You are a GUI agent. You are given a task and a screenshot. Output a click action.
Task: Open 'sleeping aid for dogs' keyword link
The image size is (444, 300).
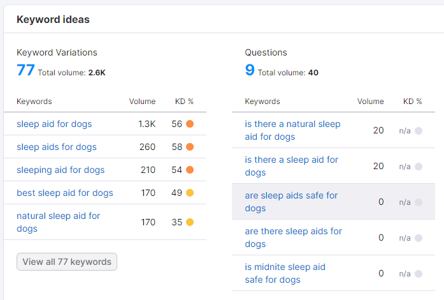[61, 170]
